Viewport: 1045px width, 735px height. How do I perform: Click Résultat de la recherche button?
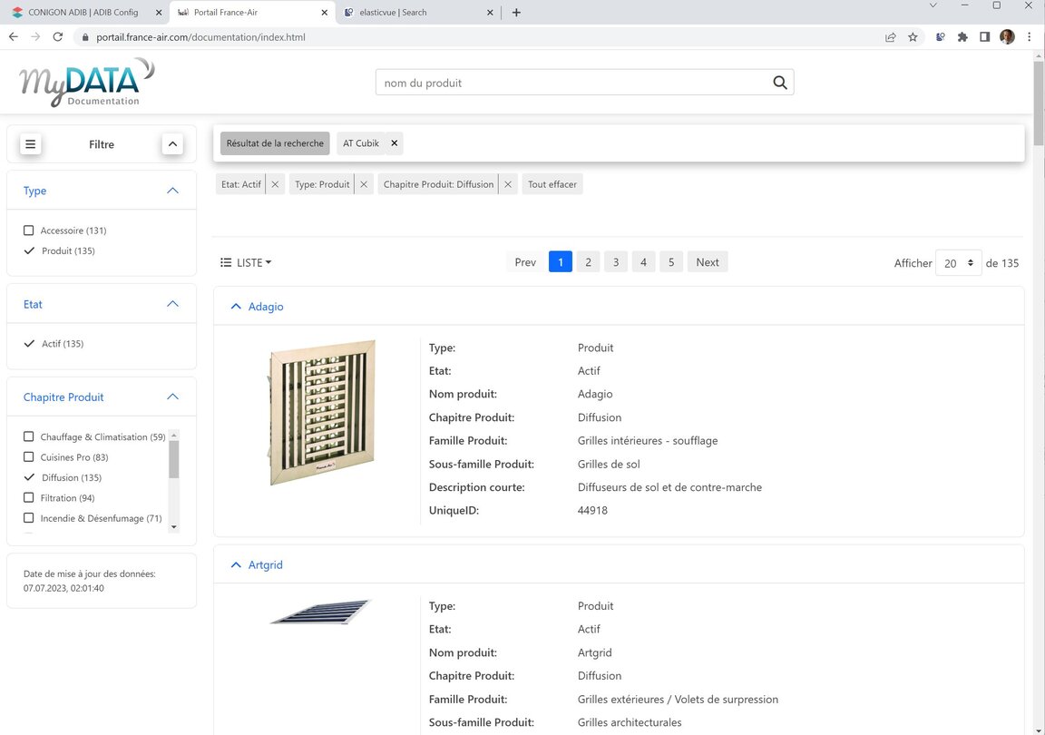(275, 143)
